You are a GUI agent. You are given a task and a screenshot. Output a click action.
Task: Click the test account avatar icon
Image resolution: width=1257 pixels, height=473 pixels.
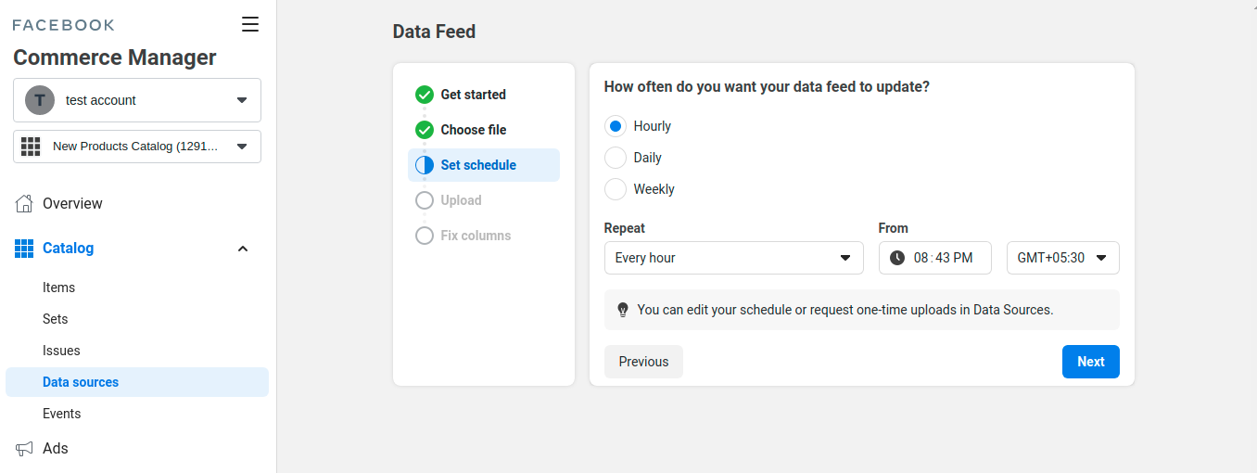(40, 100)
